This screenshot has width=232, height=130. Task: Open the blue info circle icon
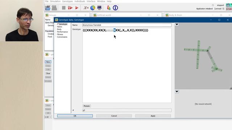click(x=115, y=8)
